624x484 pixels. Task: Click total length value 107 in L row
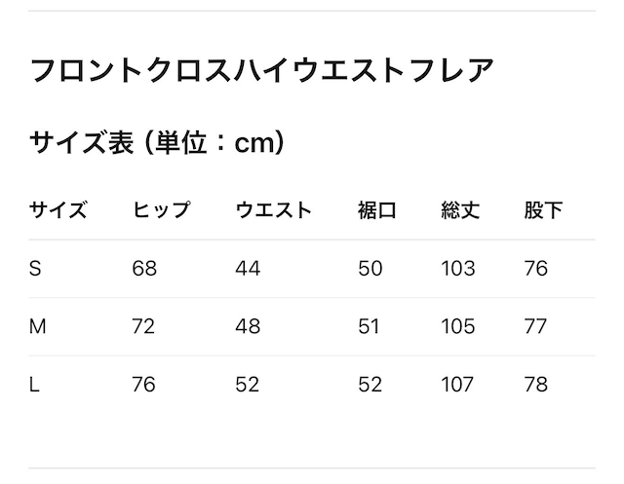(458, 385)
